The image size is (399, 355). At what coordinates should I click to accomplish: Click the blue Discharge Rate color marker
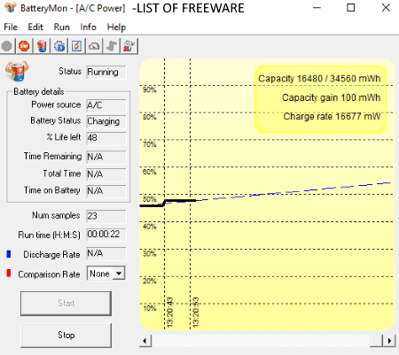(x=9, y=254)
